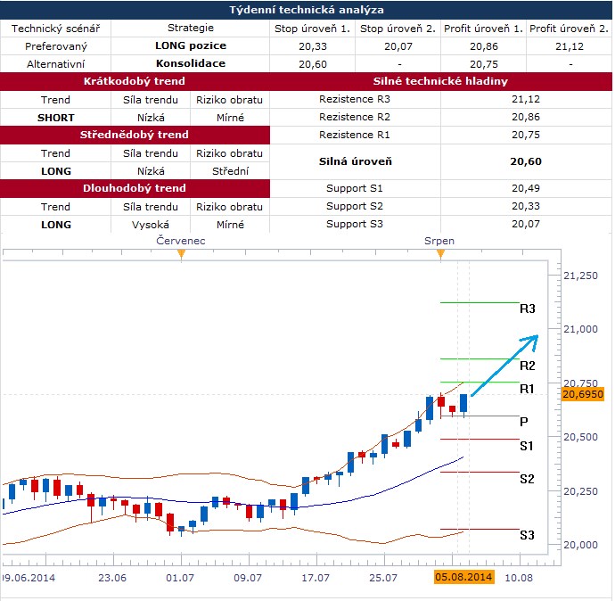Click the 10.08 date axis label
615x601 pixels.
(519, 578)
